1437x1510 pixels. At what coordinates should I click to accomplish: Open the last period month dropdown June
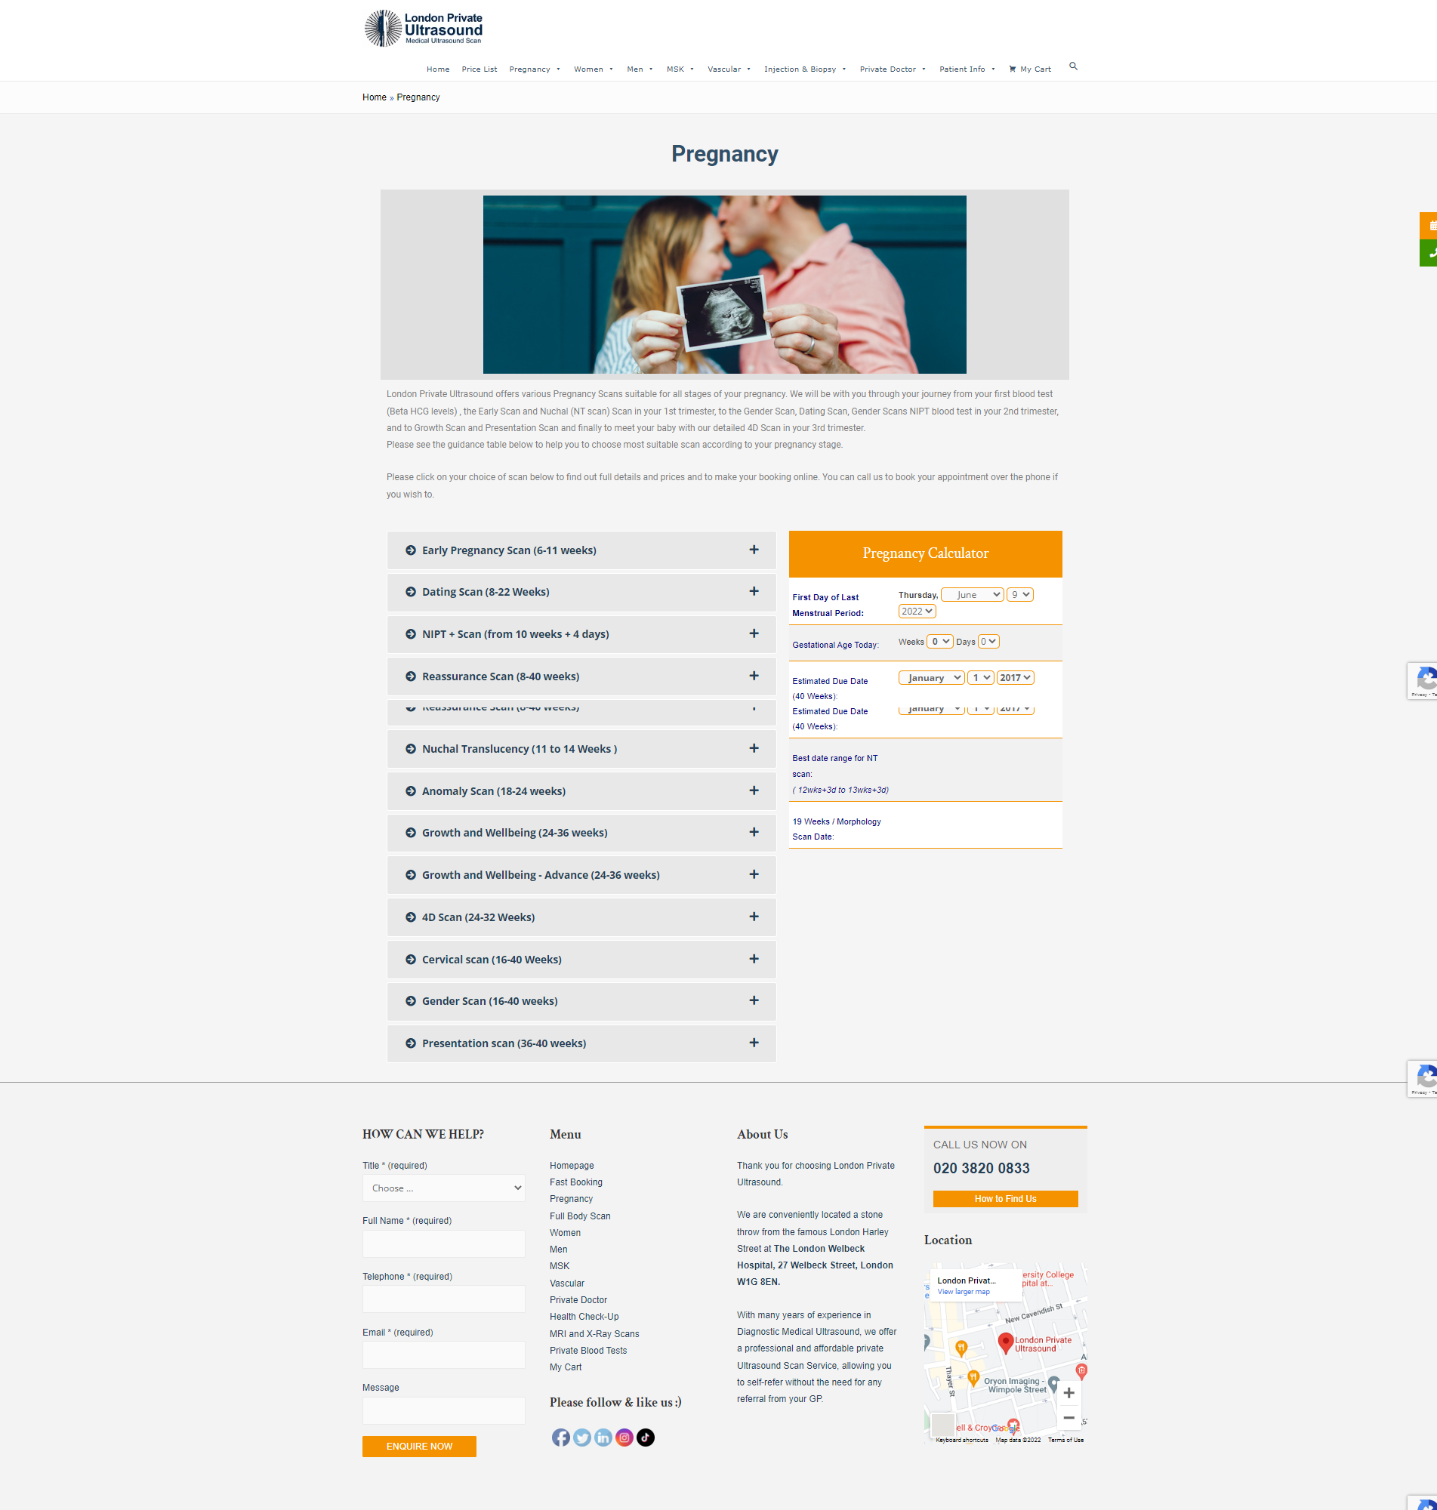(x=971, y=595)
